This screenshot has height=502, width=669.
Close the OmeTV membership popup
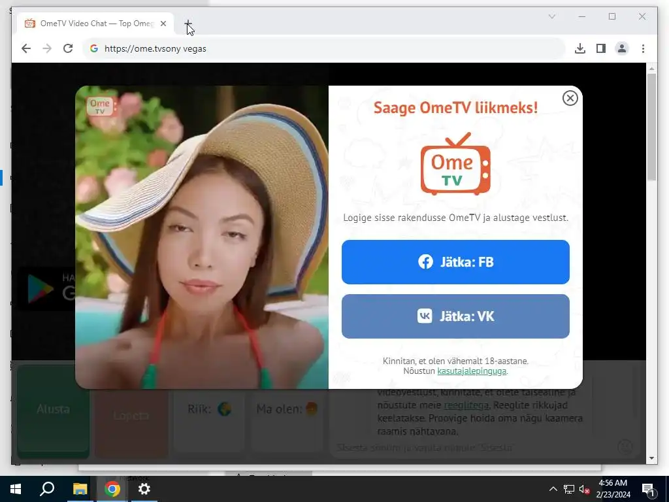(570, 98)
